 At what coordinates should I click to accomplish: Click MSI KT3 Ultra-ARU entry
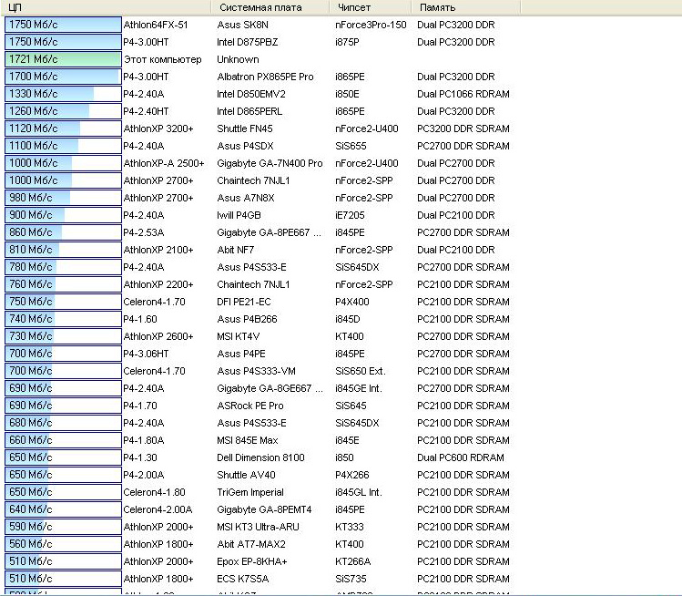[258, 528]
